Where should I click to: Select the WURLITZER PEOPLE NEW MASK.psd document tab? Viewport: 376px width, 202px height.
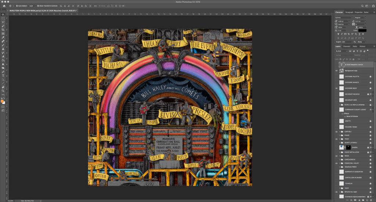(43, 11)
